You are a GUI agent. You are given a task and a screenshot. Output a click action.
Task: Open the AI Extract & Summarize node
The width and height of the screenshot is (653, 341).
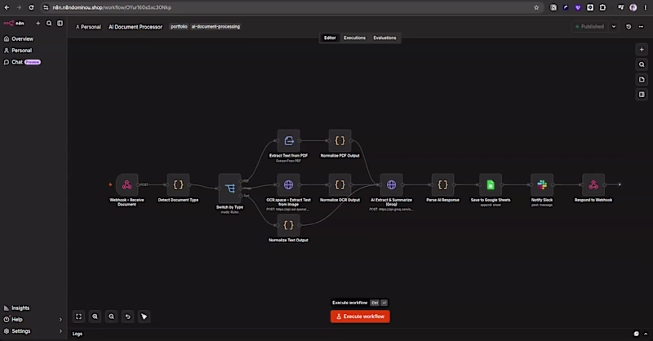click(391, 185)
